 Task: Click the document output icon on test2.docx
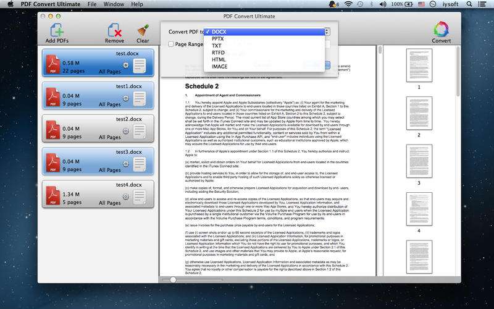[x=140, y=132]
